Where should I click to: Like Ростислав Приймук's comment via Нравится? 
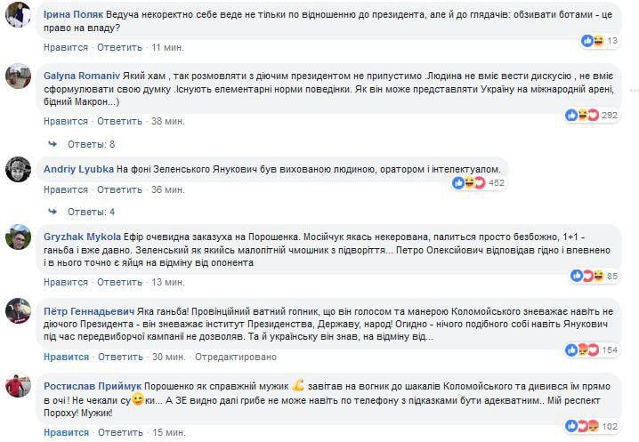tap(66, 432)
